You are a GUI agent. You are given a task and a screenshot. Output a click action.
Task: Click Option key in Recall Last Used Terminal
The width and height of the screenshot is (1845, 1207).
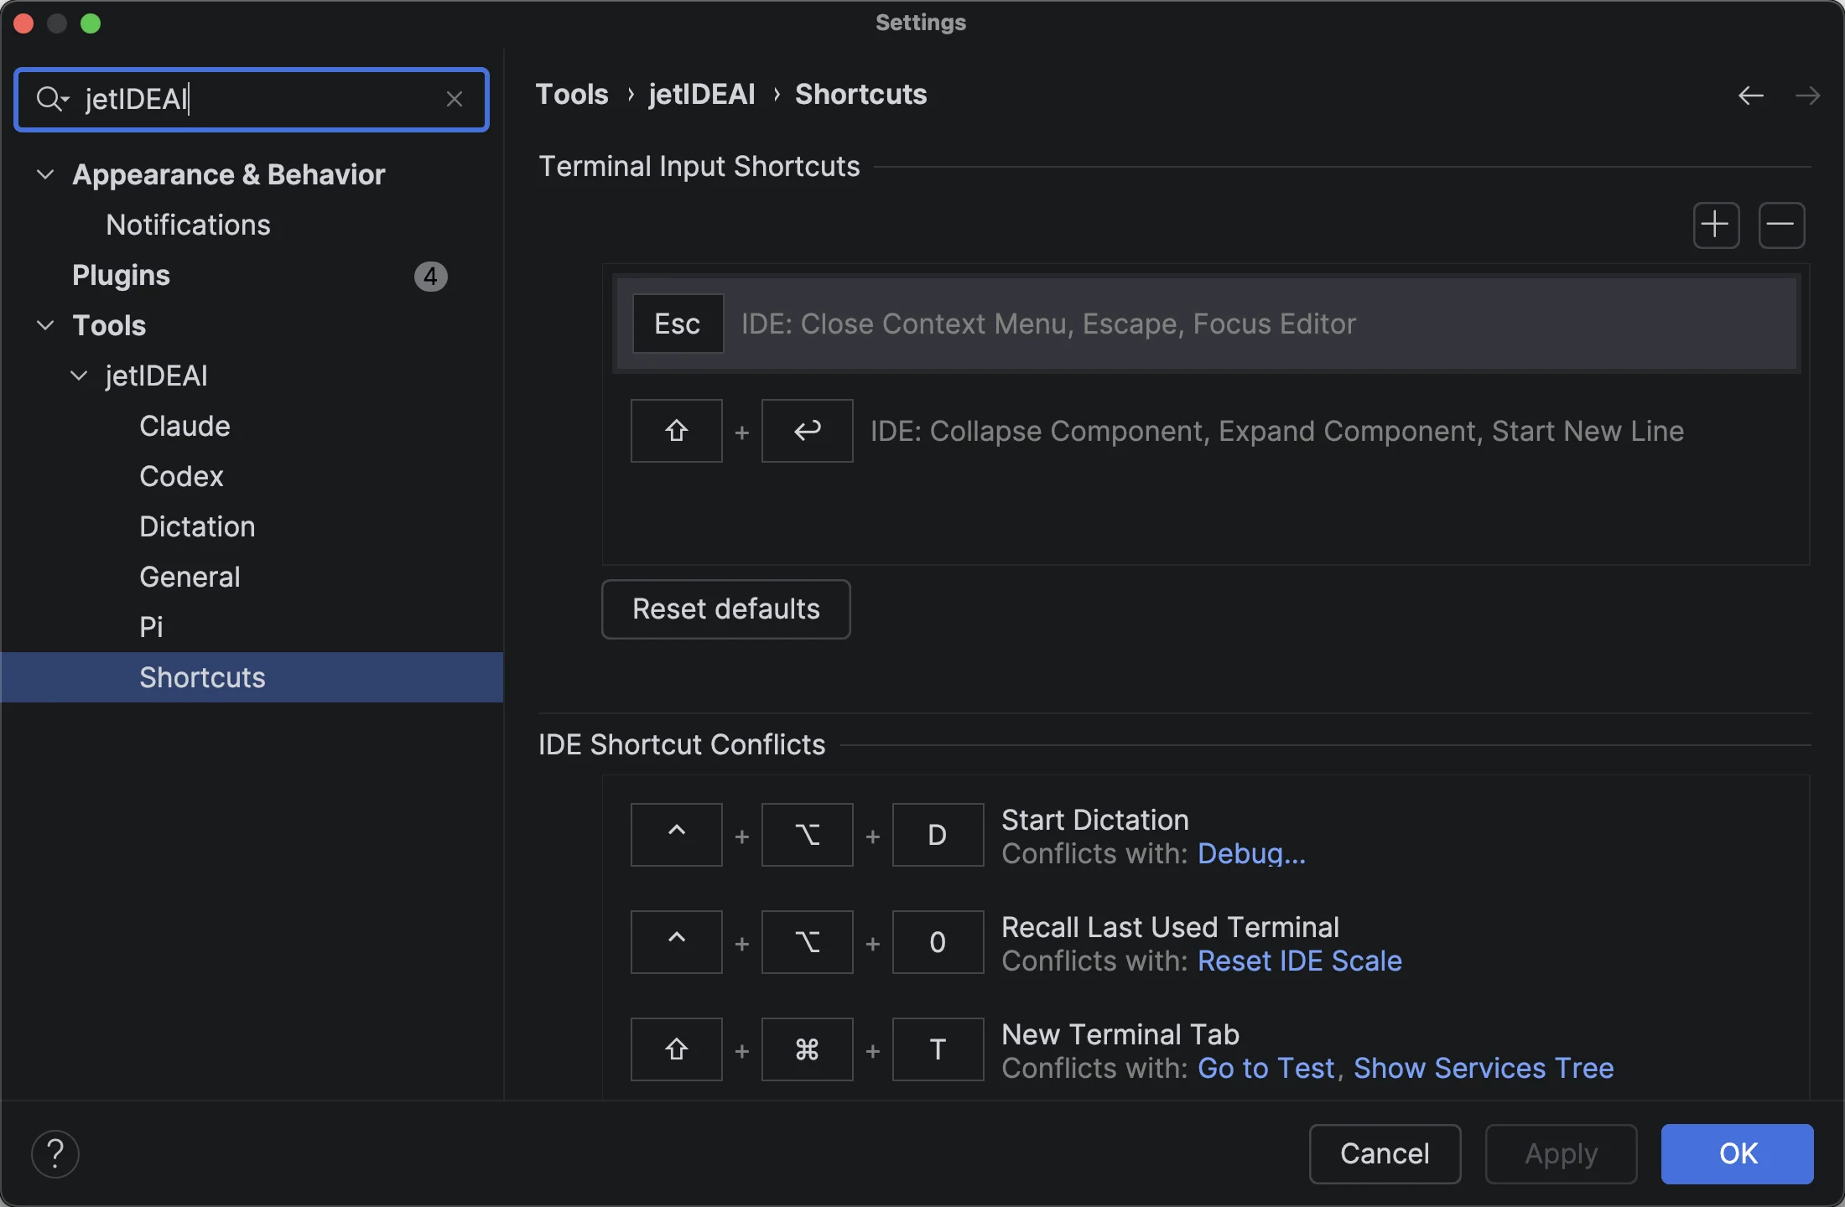click(808, 942)
